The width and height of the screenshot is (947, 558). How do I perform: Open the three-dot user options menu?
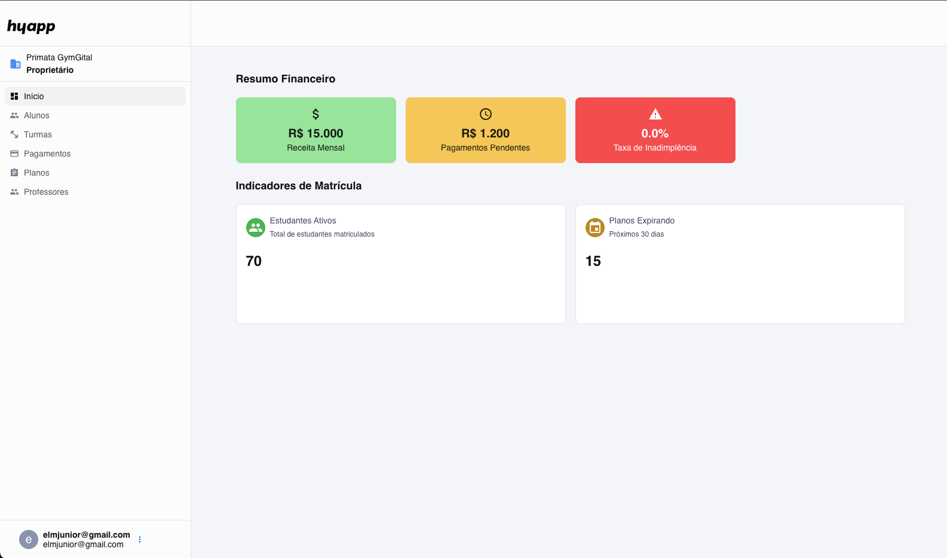140,539
